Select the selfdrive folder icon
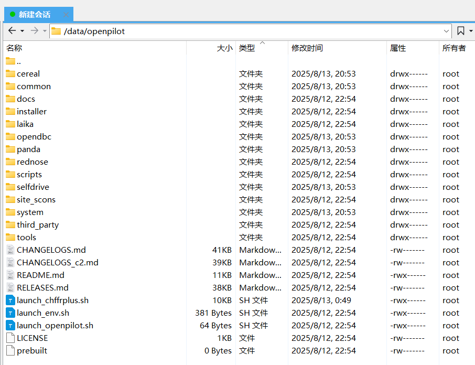Screen dimensions: 475x365 coord(10,187)
